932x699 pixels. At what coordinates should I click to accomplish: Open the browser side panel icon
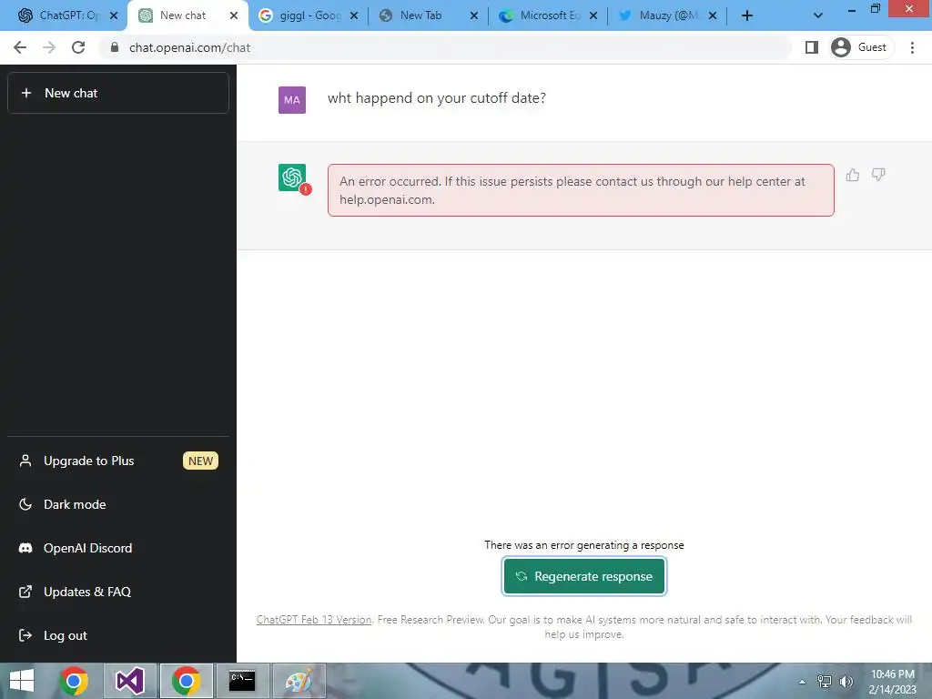(811, 47)
